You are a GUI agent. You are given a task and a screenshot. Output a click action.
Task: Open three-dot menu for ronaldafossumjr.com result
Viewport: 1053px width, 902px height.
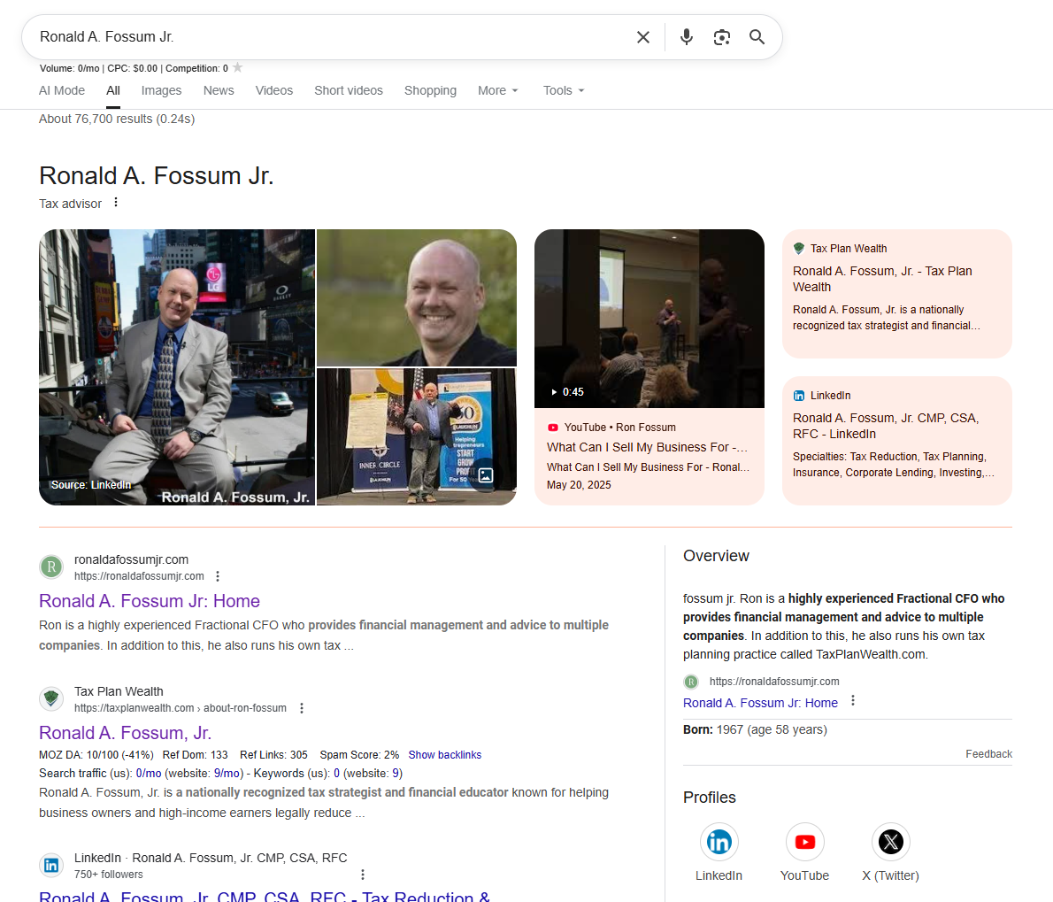click(x=218, y=576)
